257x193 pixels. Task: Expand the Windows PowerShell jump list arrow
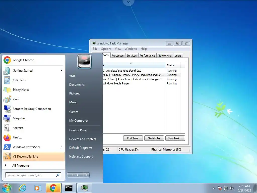click(x=61, y=147)
